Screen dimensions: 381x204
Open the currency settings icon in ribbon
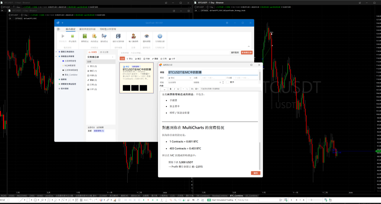click(x=85, y=36)
